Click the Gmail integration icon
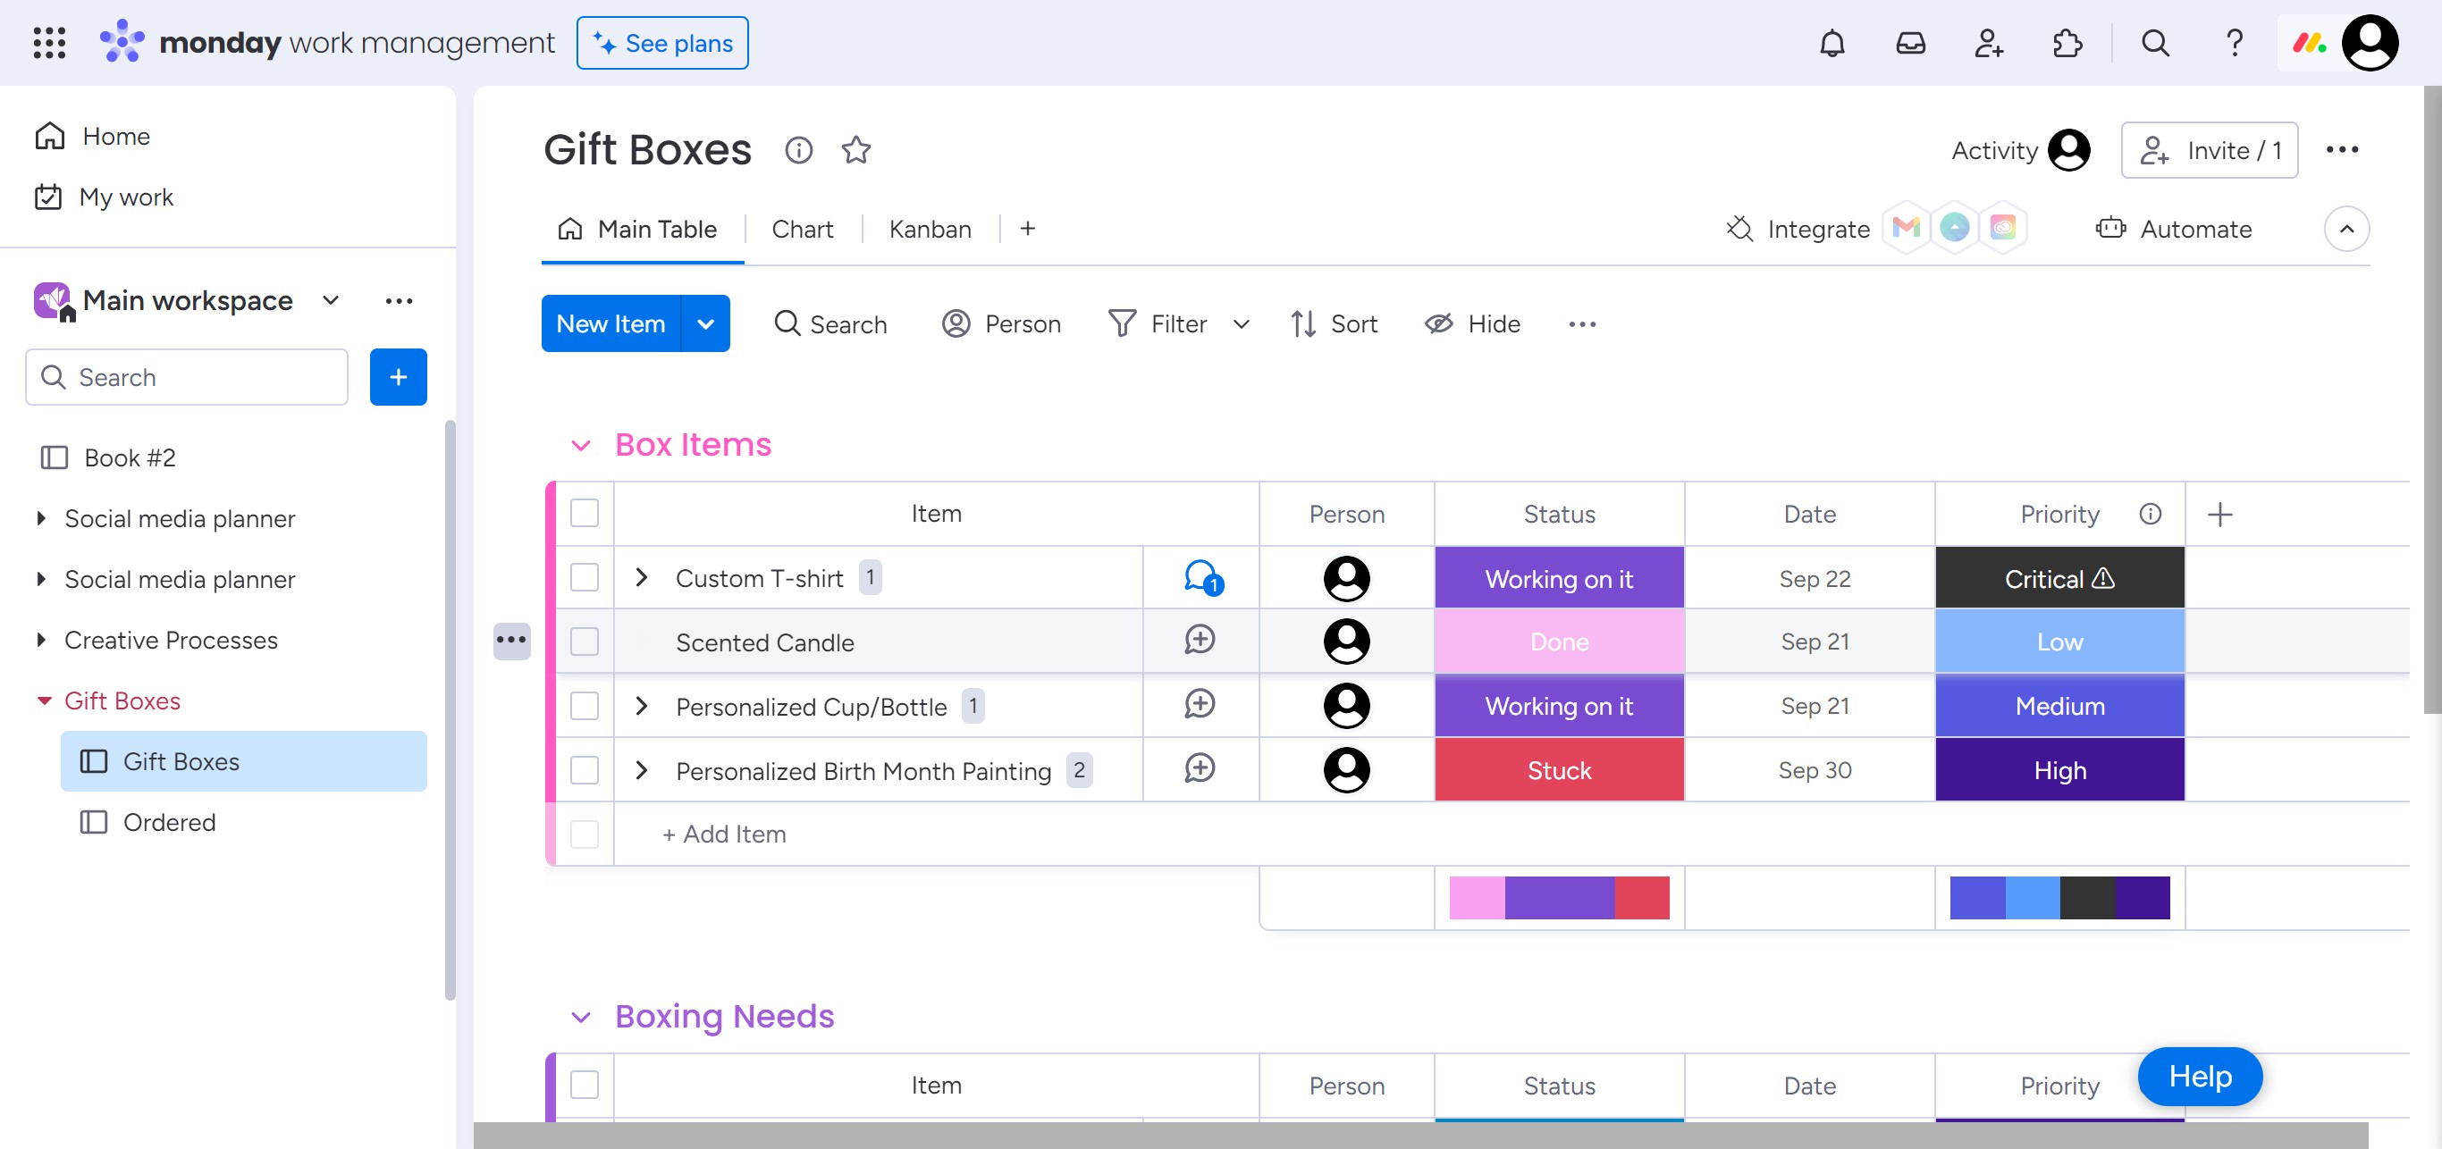The width and height of the screenshot is (2442, 1149). (x=1906, y=229)
